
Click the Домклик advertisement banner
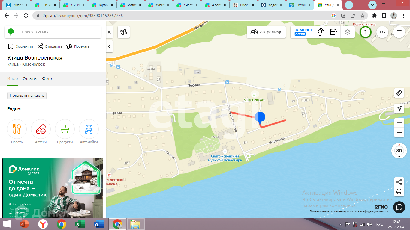pyautogui.click(x=53, y=188)
